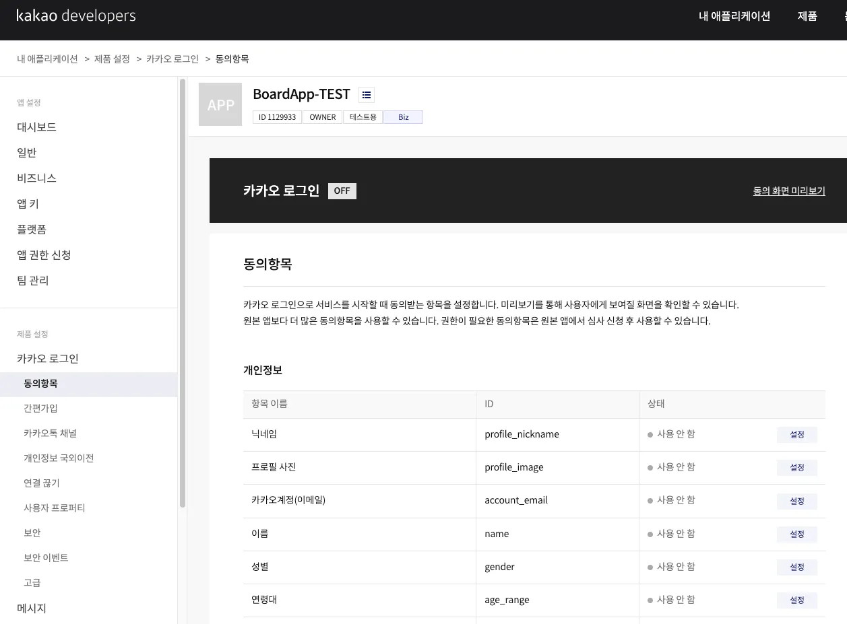Select 동의항목 submenu item
The height and width of the screenshot is (624, 847).
[x=88, y=384]
